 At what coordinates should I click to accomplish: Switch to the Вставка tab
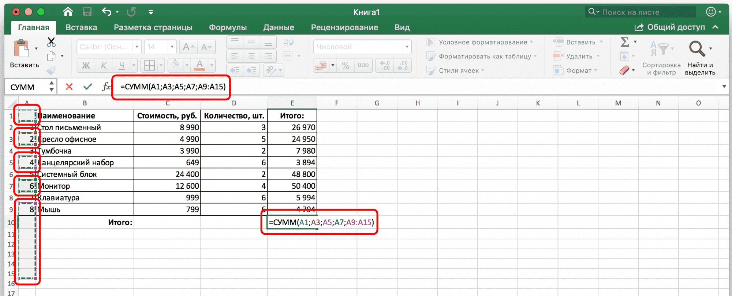pos(81,27)
